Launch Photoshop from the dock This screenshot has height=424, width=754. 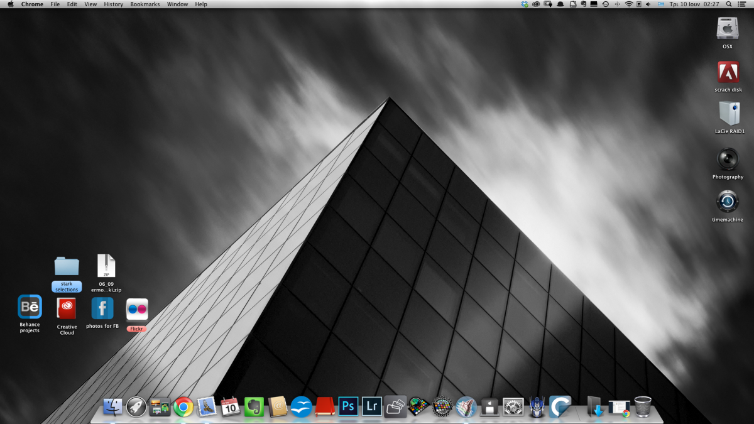(x=348, y=407)
